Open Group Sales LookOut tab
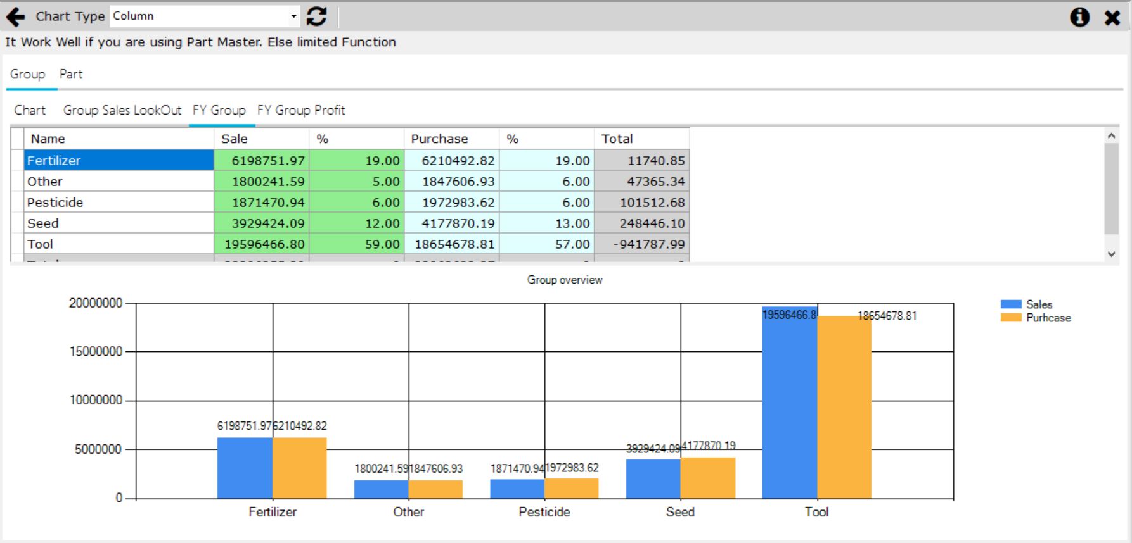Screen dimensions: 1132x543 [x=122, y=110]
